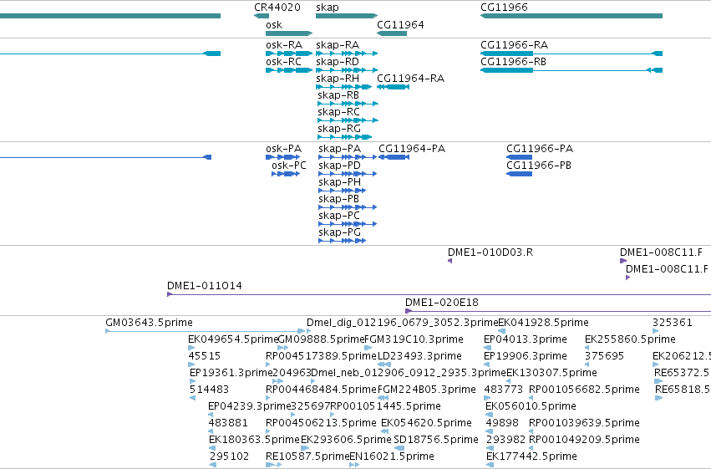Select the CG11966-PB protein label

539,166
